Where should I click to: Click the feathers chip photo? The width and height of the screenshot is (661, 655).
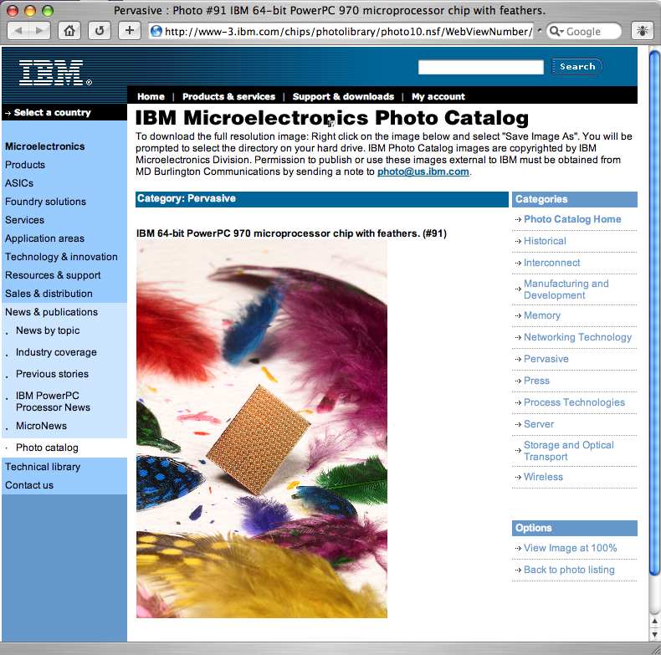[261, 429]
